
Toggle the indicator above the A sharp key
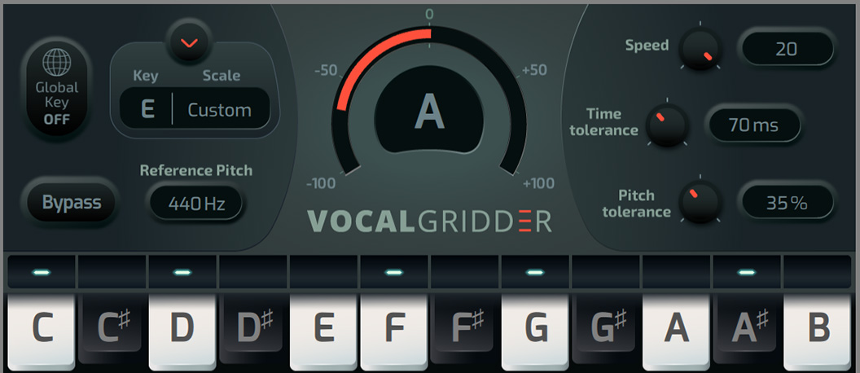tap(747, 272)
